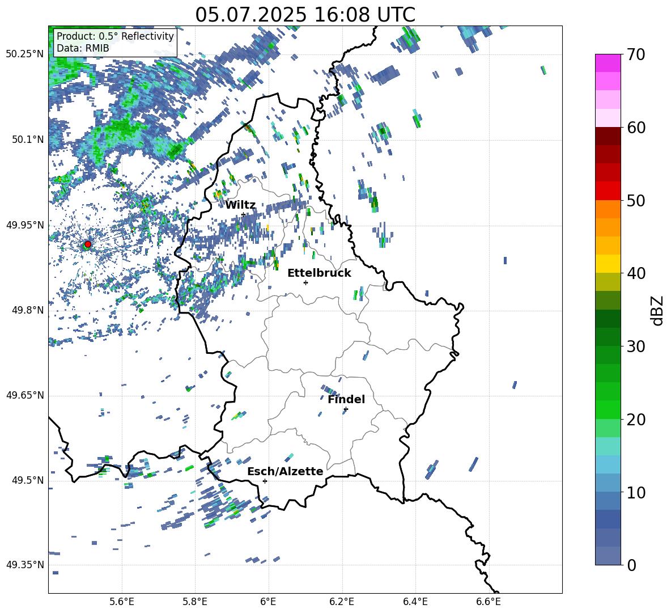Click the yellow colorbar segment near 40
Screen dimensions: 671x613
click(608, 264)
